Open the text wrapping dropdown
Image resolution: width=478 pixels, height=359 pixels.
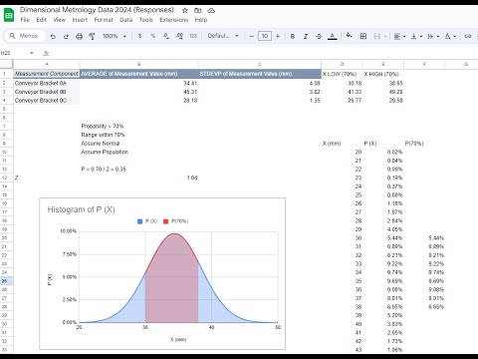point(433,36)
